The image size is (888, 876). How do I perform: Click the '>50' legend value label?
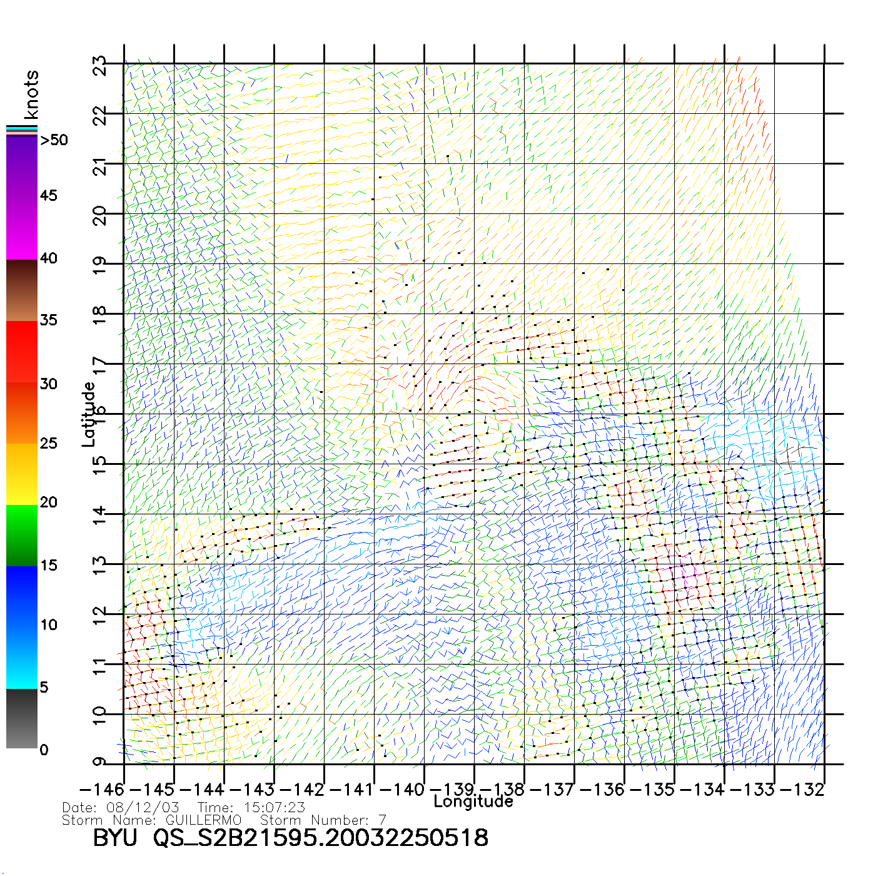(x=54, y=140)
